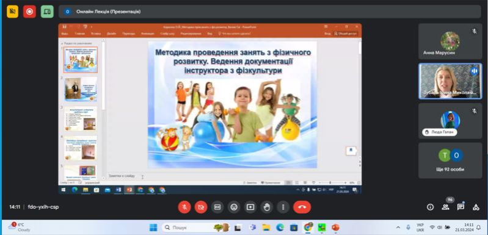Open more options three-dot menu

[x=283, y=207]
